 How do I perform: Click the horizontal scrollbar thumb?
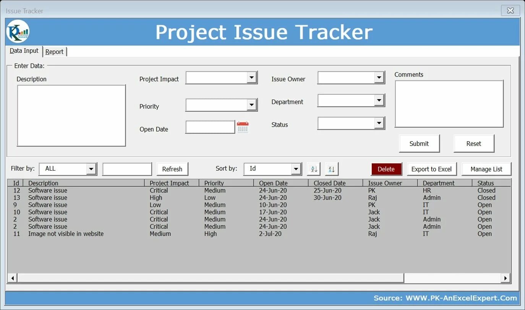(211, 278)
